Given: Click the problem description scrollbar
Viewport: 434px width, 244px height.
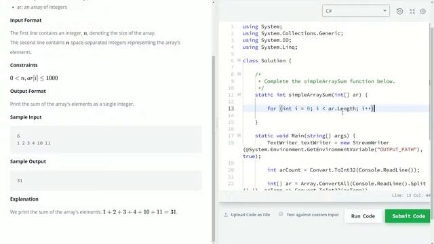Looking at the screenshot, I should point(213,149).
